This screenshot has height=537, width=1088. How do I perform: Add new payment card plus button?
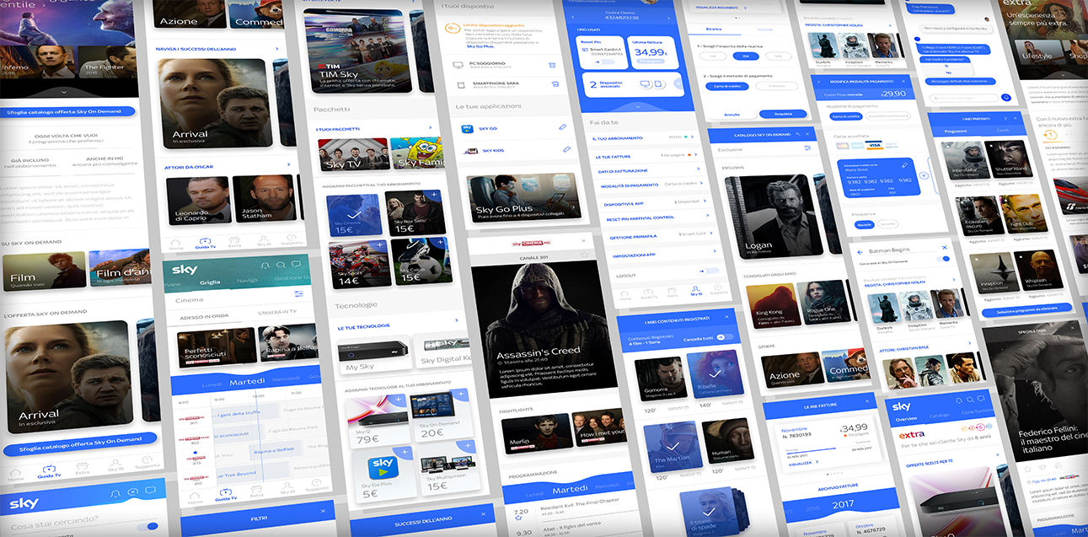(924, 175)
